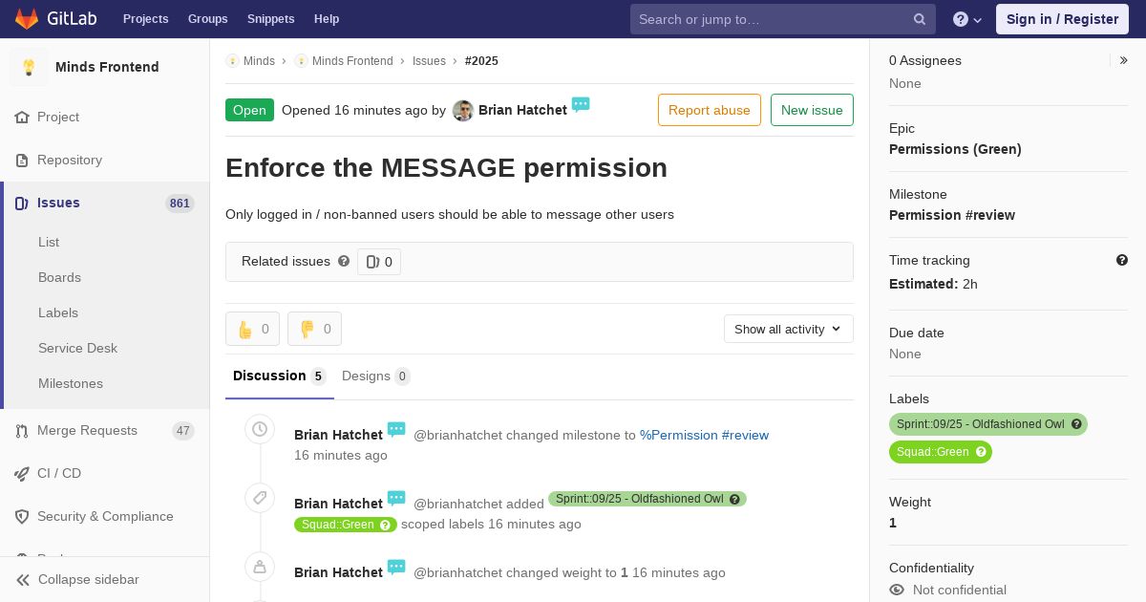Open the Service Desk sidebar item

tap(77, 349)
